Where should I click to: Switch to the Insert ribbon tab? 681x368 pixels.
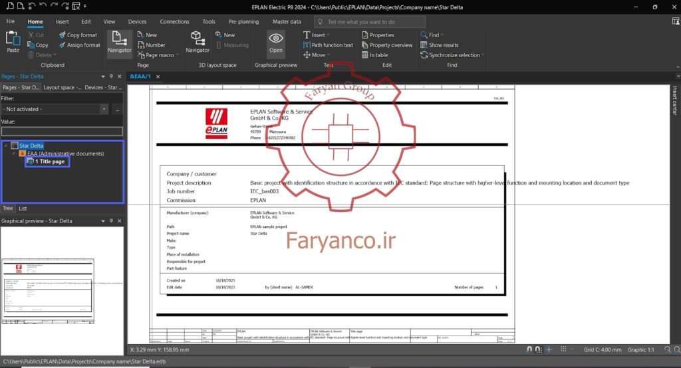62,21
